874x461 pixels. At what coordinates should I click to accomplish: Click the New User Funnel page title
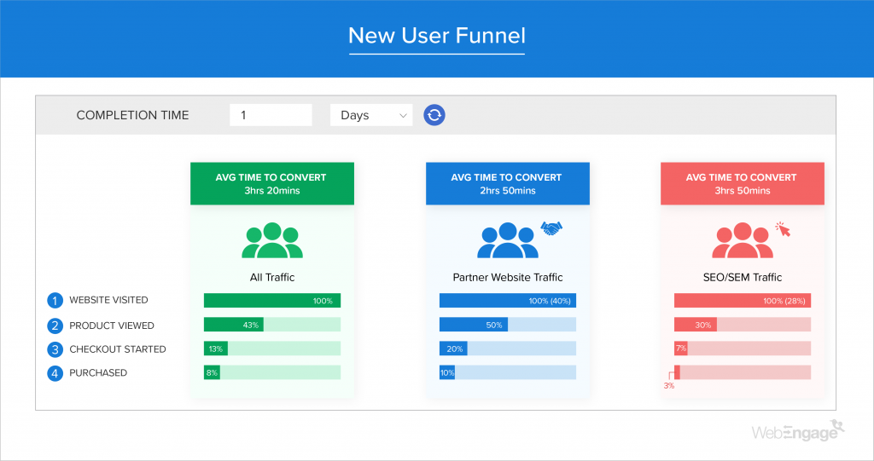click(437, 36)
